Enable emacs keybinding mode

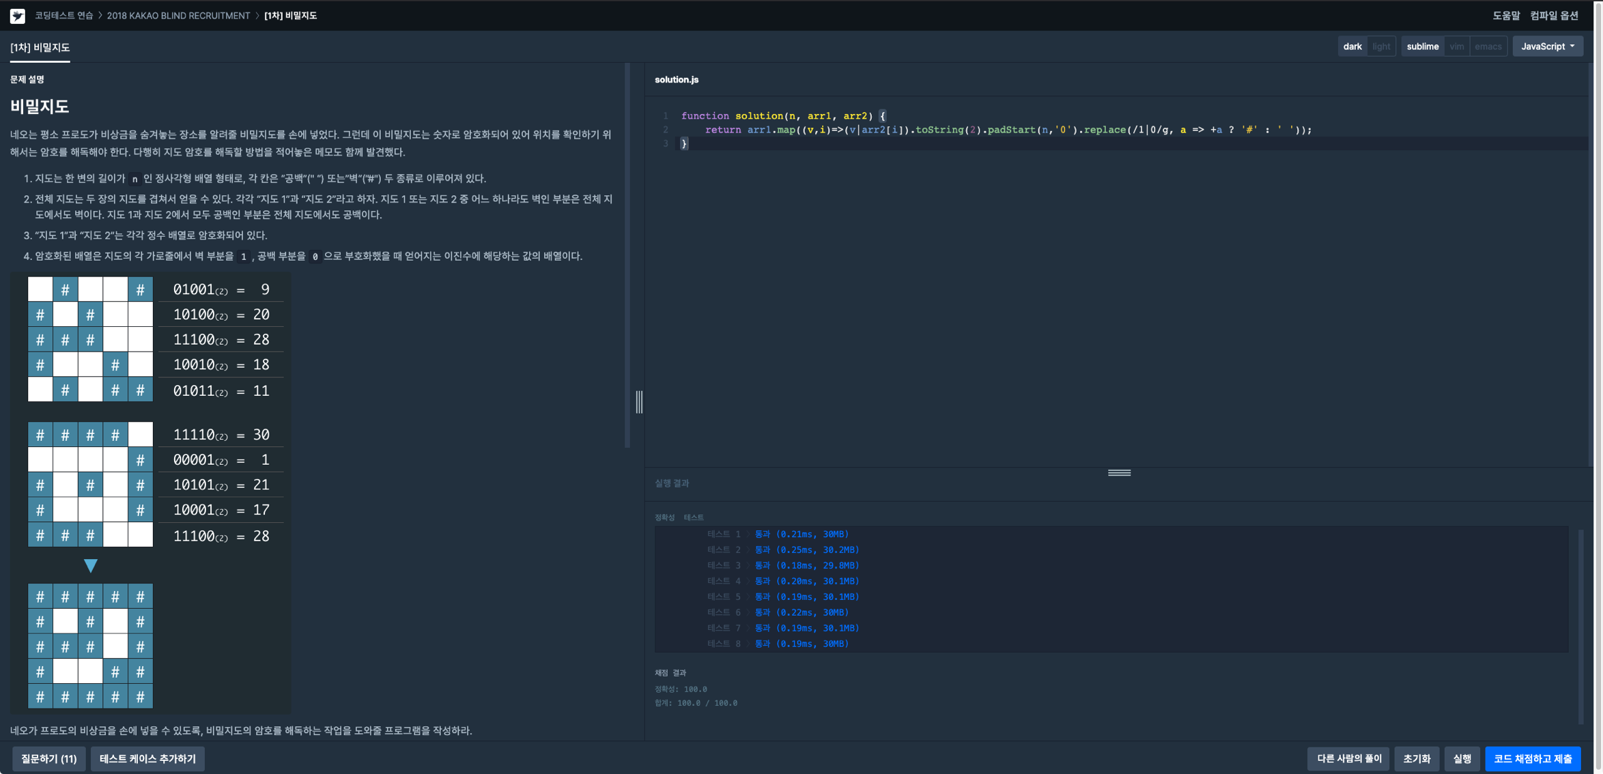click(x=1488, y=46)
